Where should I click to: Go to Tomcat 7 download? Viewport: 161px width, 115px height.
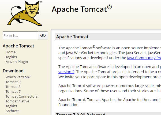(x=13, y=91)
